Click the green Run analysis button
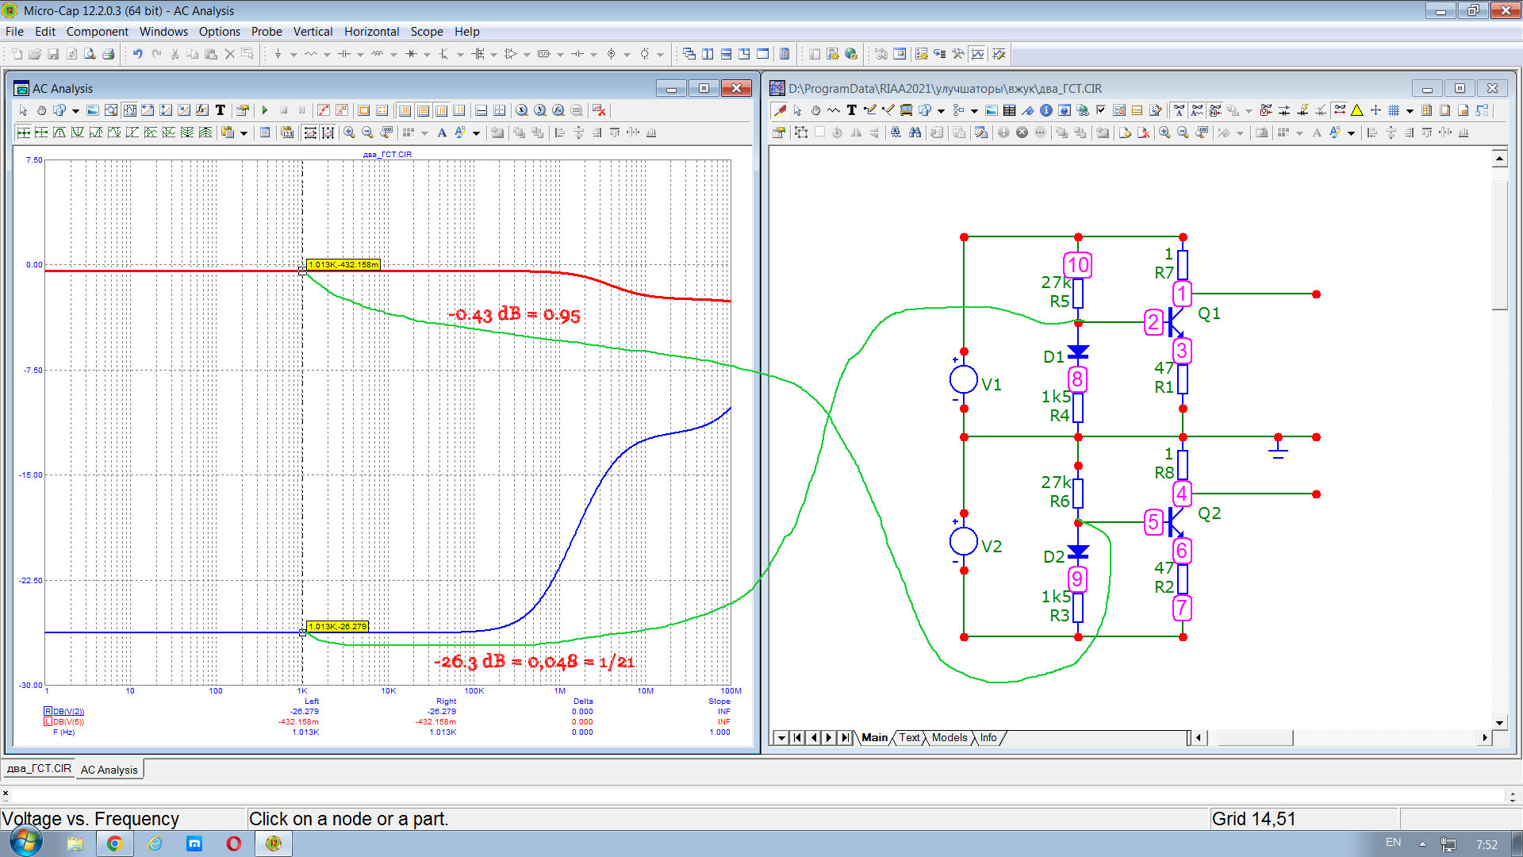The height and width of the screenshot is (857, 1523). pos(265,110)
